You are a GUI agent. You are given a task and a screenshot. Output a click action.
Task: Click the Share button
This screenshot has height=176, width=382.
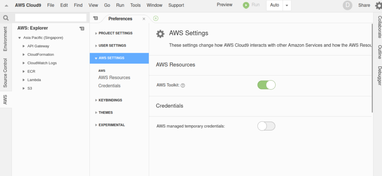[364, 5]
